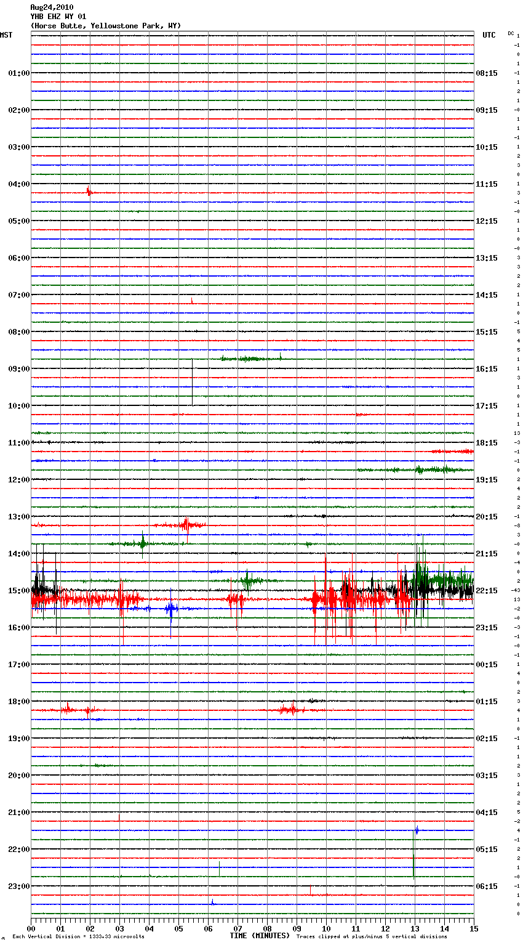Click the 22:15 UTC time label
This screenshot has width=523, height=945.
[487, 591]
